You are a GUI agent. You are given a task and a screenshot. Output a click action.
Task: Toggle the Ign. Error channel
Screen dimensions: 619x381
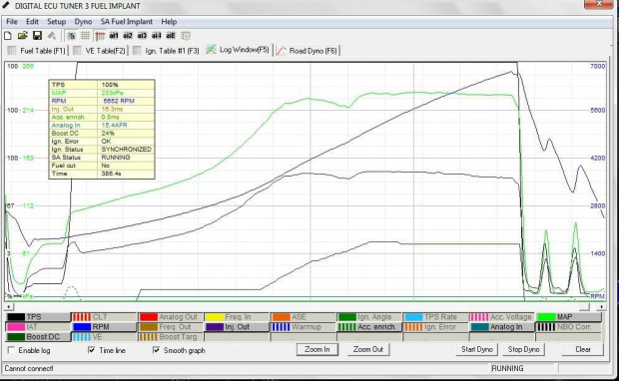pyautogui.click(x=436, y=327)
